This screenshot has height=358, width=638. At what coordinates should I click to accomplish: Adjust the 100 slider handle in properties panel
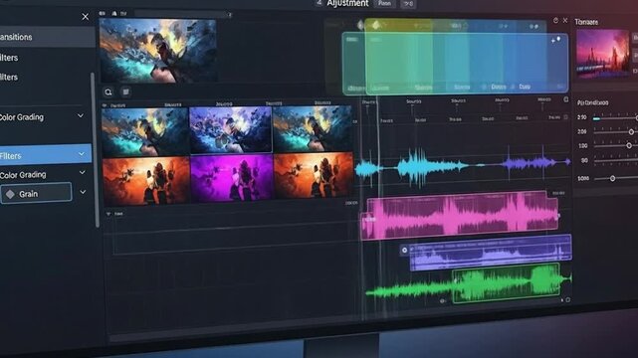point(629,145)
